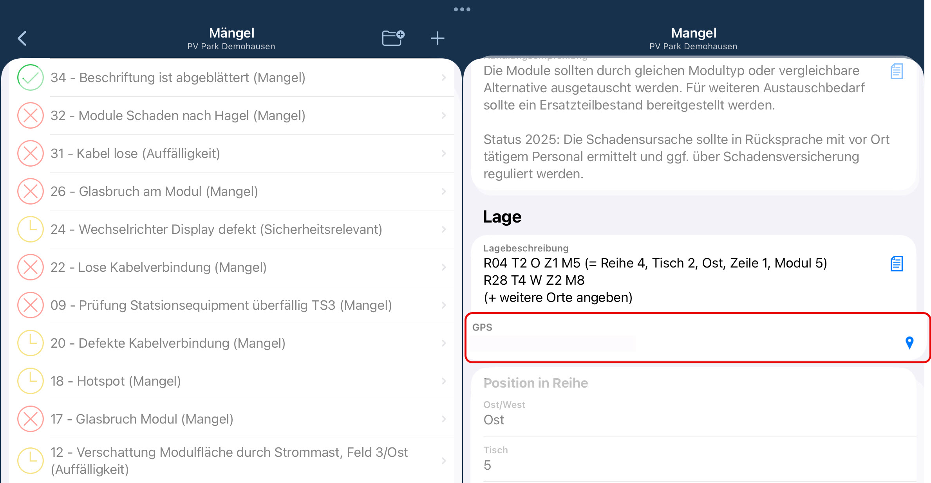Expand item 31 Kabel lose via chevron

pos(444,153)
